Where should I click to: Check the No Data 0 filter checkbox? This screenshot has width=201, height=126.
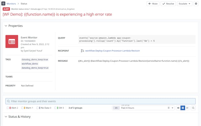(x=37, y=108)
